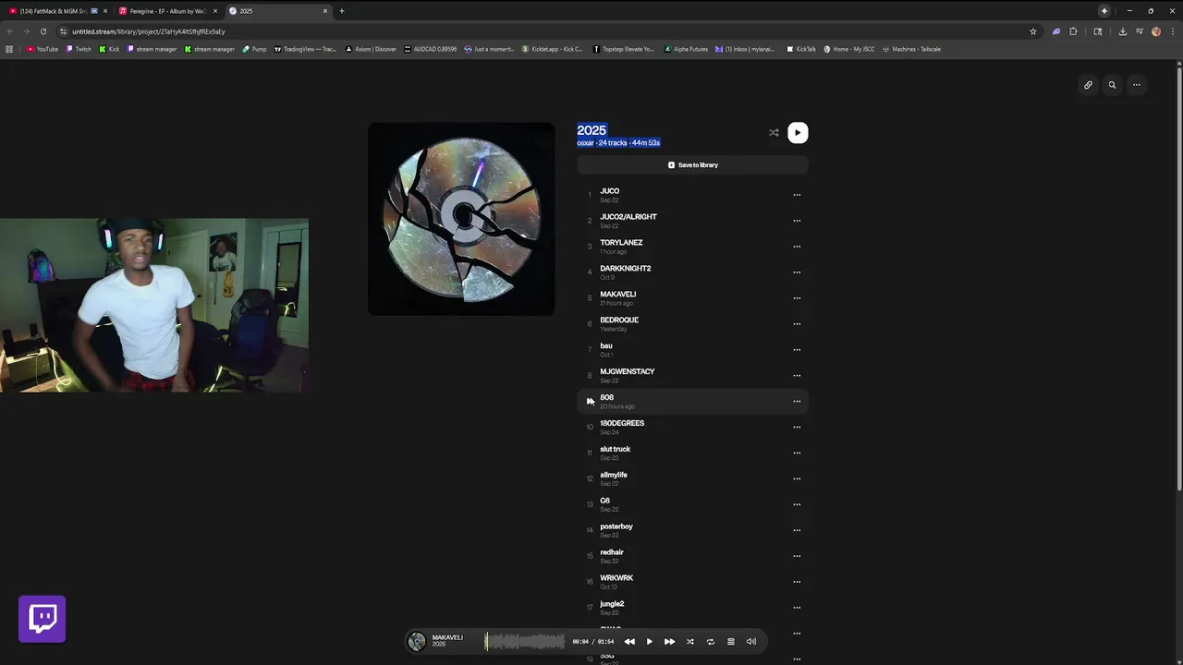
Task: Open the options menu for JUCO2/ALRIGHT
Action: [x=797, y=221]
